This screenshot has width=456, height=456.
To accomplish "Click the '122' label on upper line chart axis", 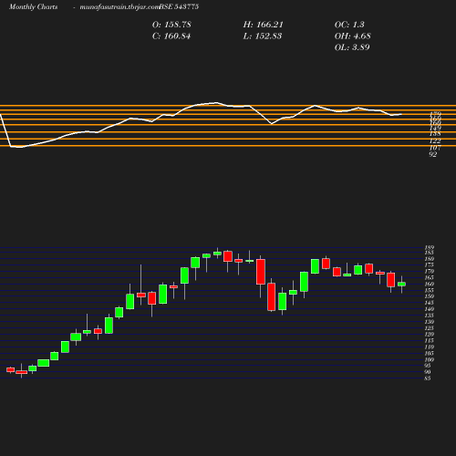I will tap(435, 140).
